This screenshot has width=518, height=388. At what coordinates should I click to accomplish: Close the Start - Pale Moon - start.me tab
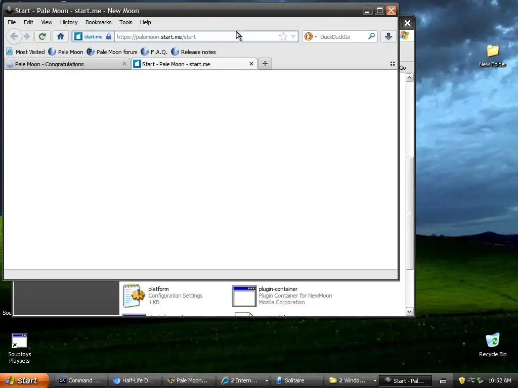(x=251, y=64)
